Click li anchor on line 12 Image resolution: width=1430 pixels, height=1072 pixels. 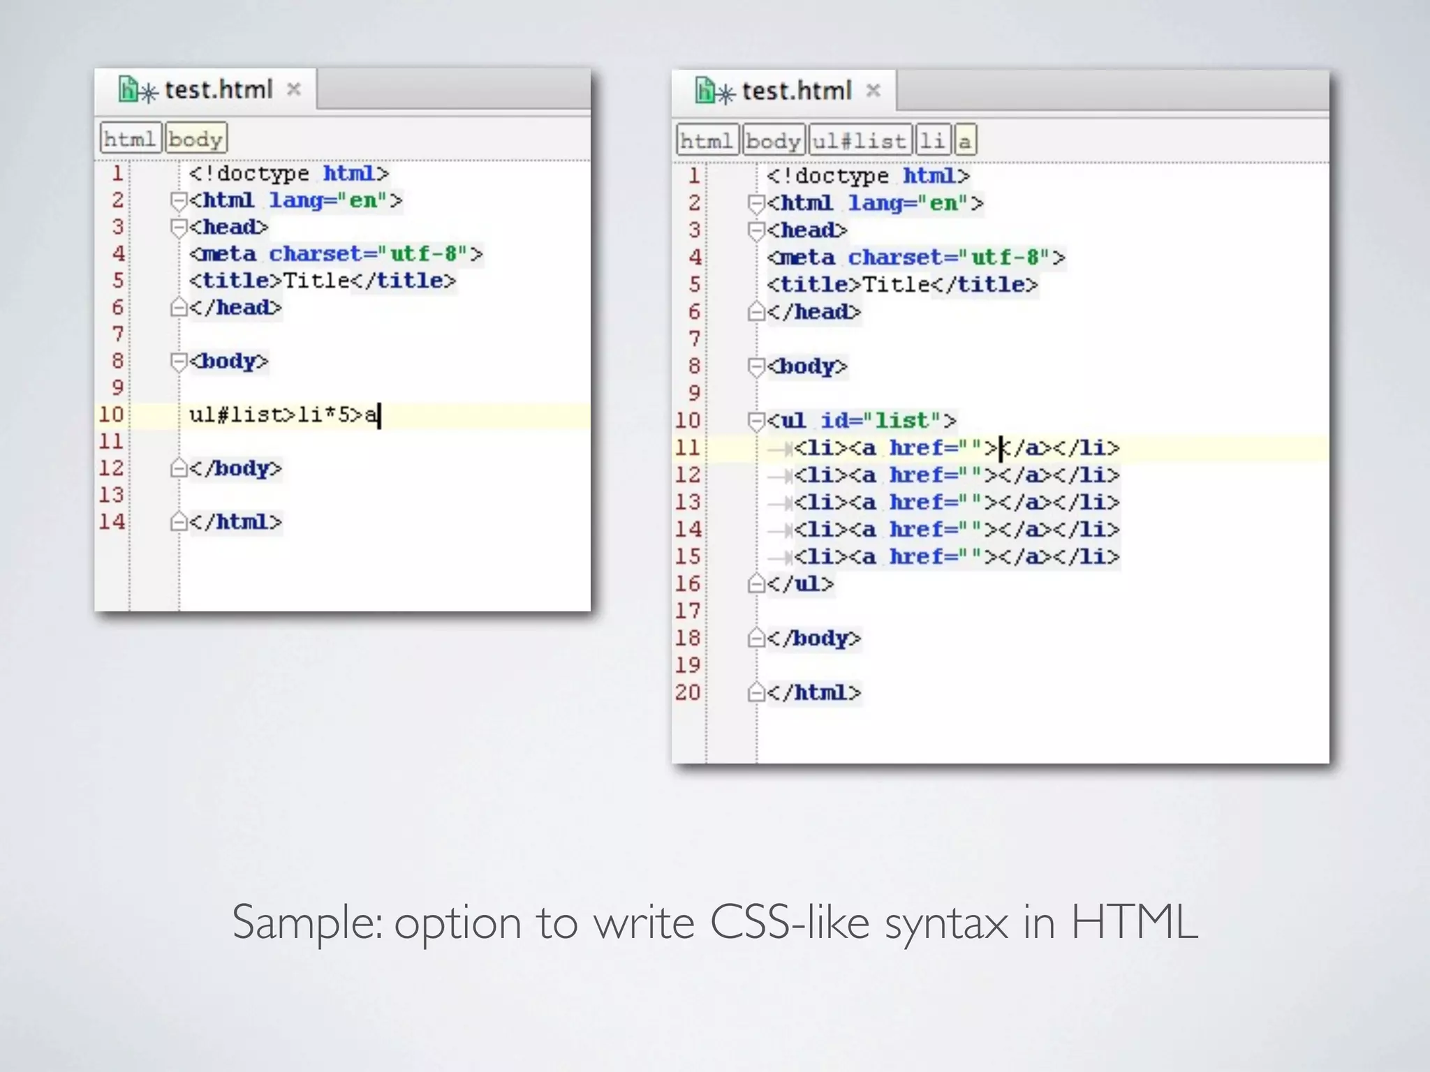[x=957, y=475]
